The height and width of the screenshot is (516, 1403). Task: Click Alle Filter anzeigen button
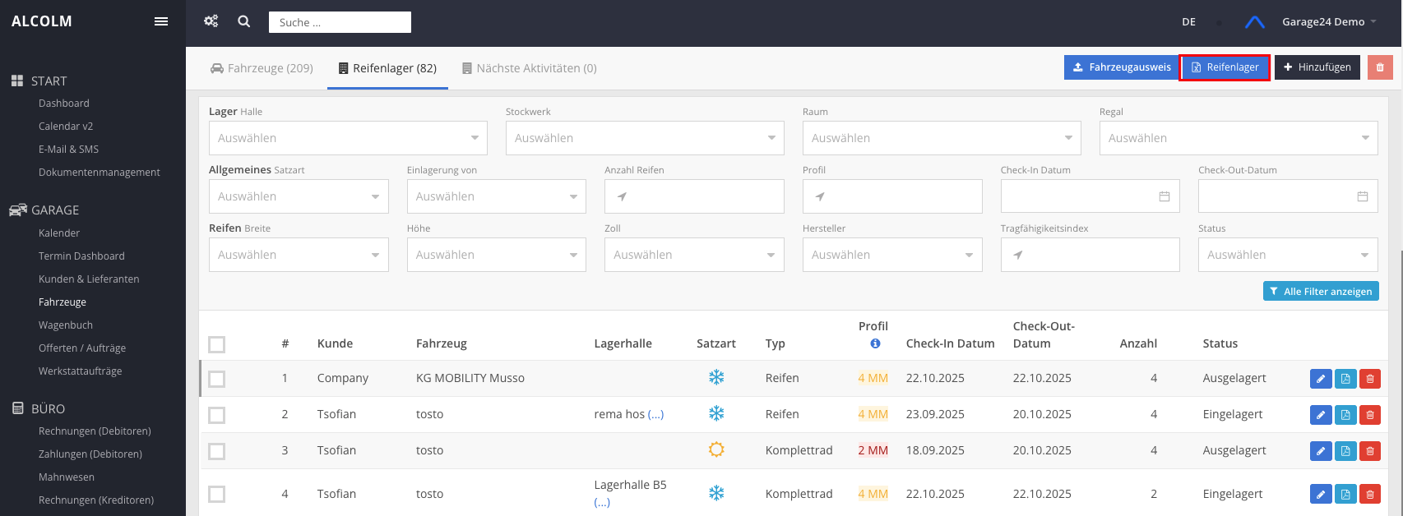pos(1321,291)
